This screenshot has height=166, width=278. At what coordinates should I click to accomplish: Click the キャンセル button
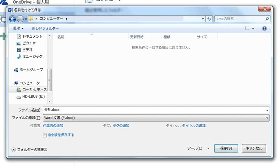click(254, 148)
